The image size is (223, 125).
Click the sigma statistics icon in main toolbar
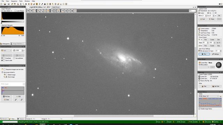point(21,4)
